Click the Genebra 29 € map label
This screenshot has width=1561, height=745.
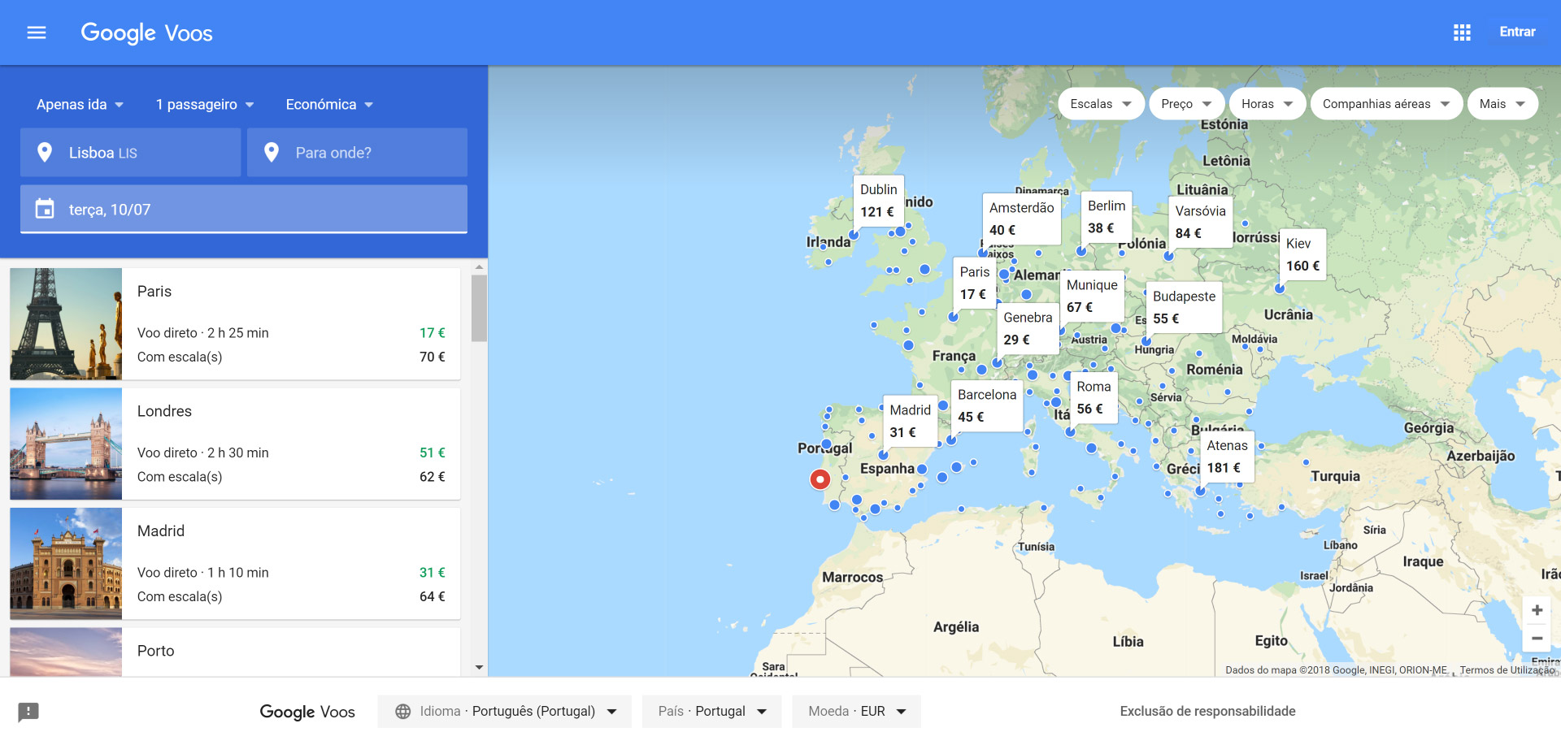[x=1028, y=328]
